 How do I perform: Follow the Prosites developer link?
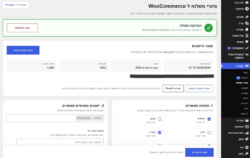pyautogui.click(x=10, y=5)
